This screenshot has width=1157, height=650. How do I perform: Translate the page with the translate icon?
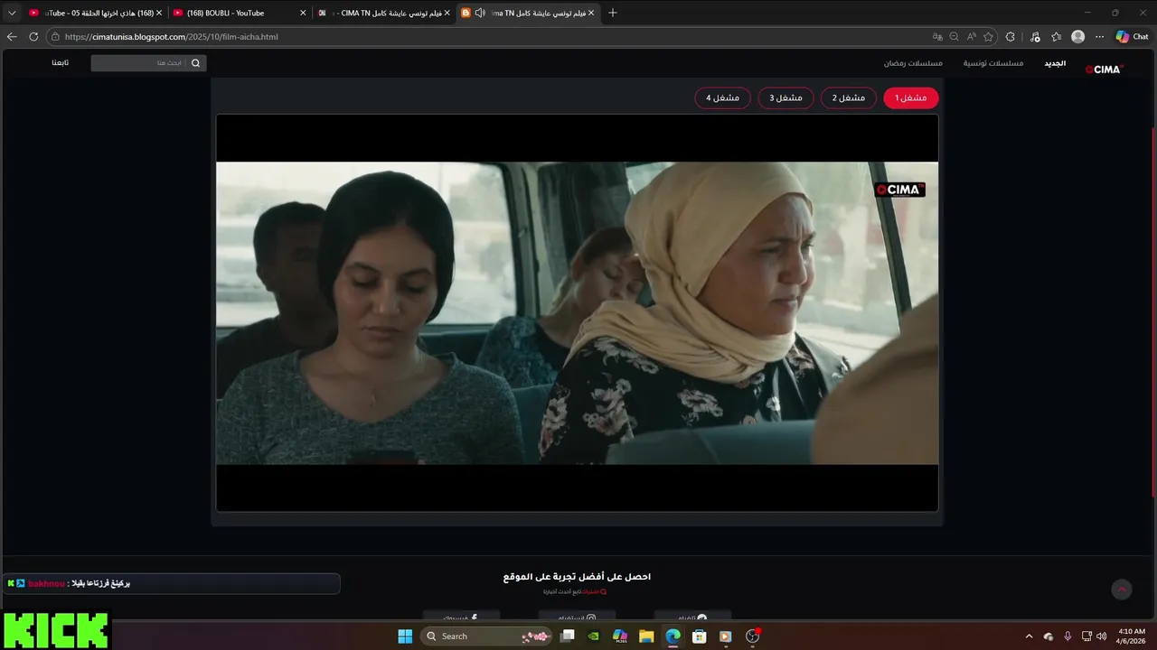936,37
